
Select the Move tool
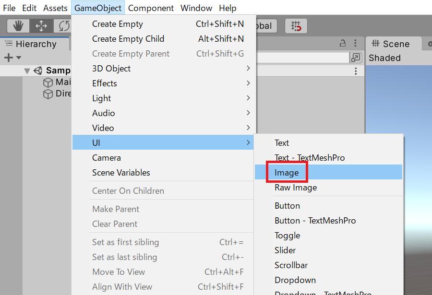tap(41, 26)
